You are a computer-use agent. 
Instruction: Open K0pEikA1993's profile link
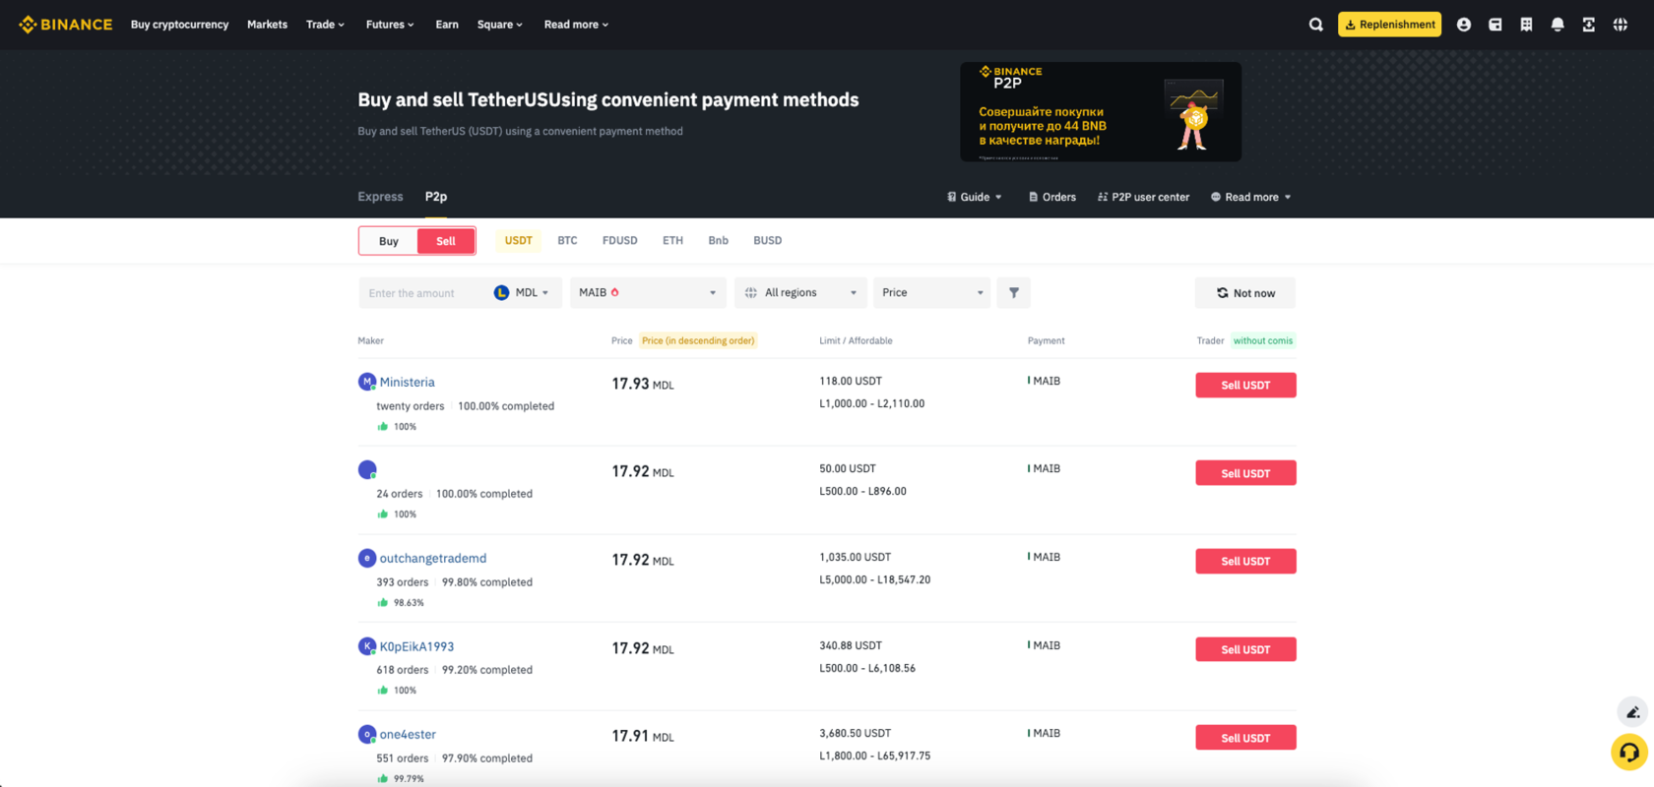pos(416,646)
